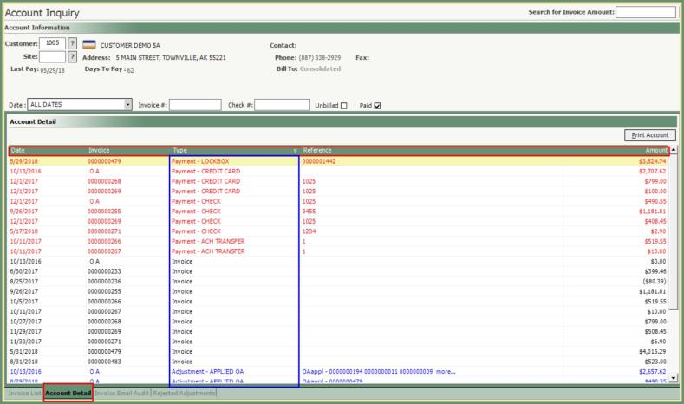This screenshot has height=404, width=684.
Task: Click amount $399.46
Action: click(x=655, y=271)
